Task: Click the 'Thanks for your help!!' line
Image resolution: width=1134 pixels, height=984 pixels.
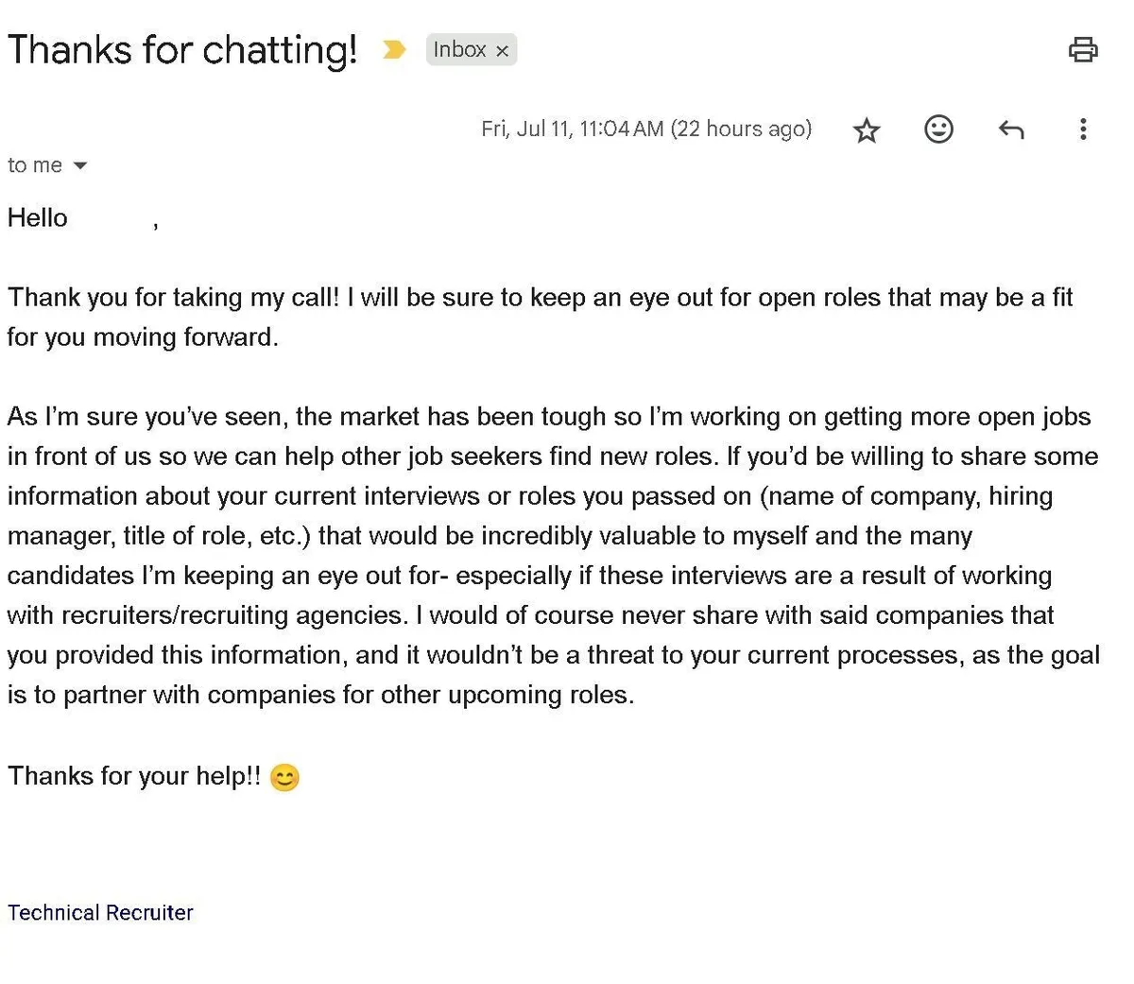Action: click(134, 776)
